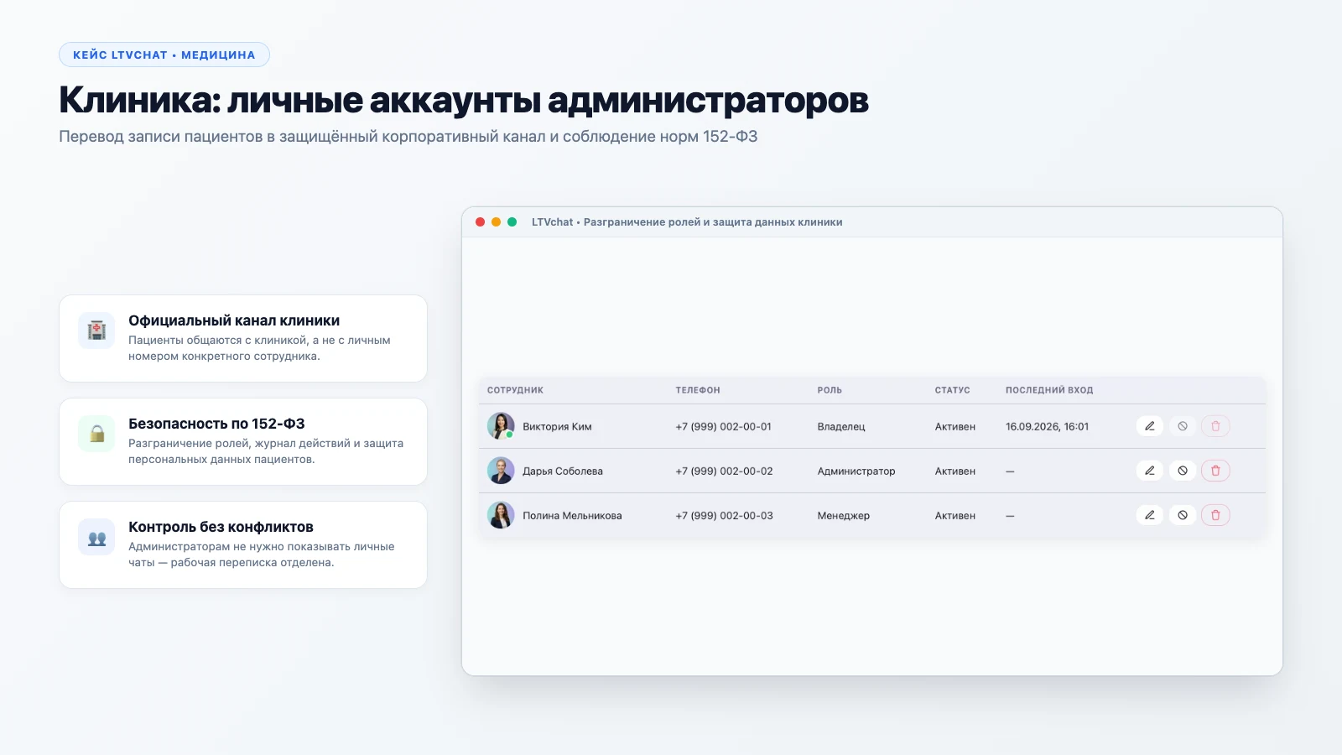1342x755 pixels.
Task: Select the name Полина Мельникова
Action: pyautogui.click(x=572, y=515)
